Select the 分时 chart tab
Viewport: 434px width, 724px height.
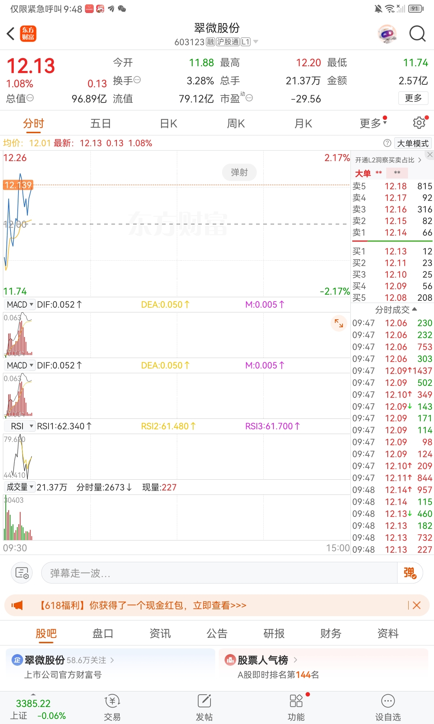click(x=34, y=123)
